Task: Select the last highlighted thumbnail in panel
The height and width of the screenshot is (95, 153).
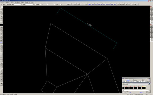Action: (144, 88)
